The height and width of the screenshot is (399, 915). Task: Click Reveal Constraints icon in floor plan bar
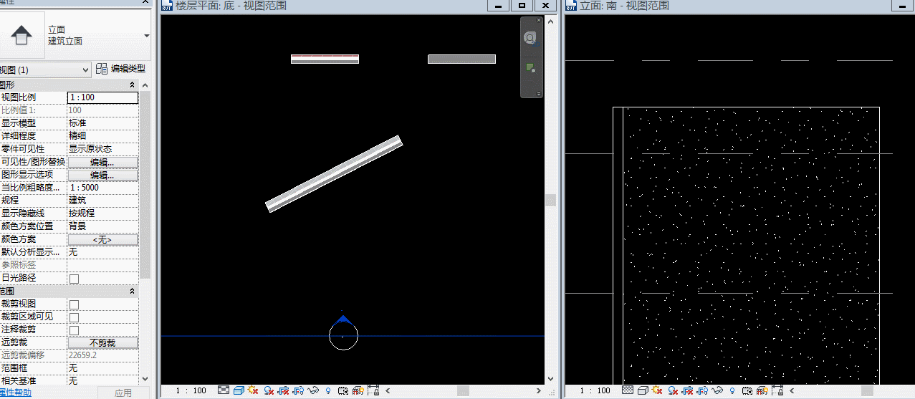(x=373, y=390)
